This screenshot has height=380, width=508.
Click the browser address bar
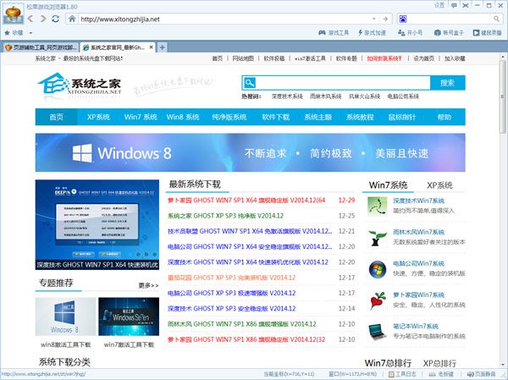pos(224,19)
